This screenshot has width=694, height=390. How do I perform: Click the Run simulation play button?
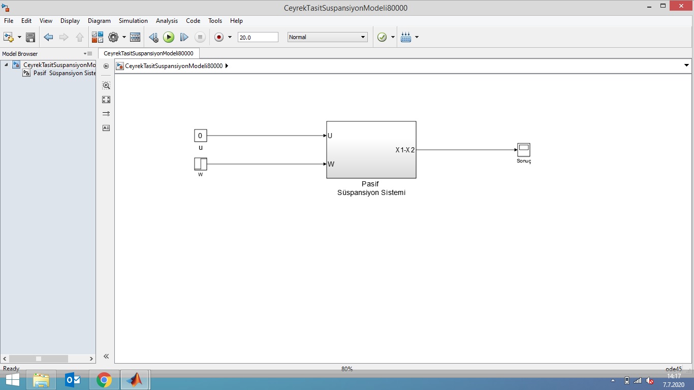169,37
